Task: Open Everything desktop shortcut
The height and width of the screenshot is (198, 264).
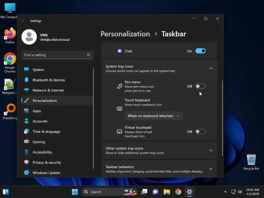Action: coord(10,112)
